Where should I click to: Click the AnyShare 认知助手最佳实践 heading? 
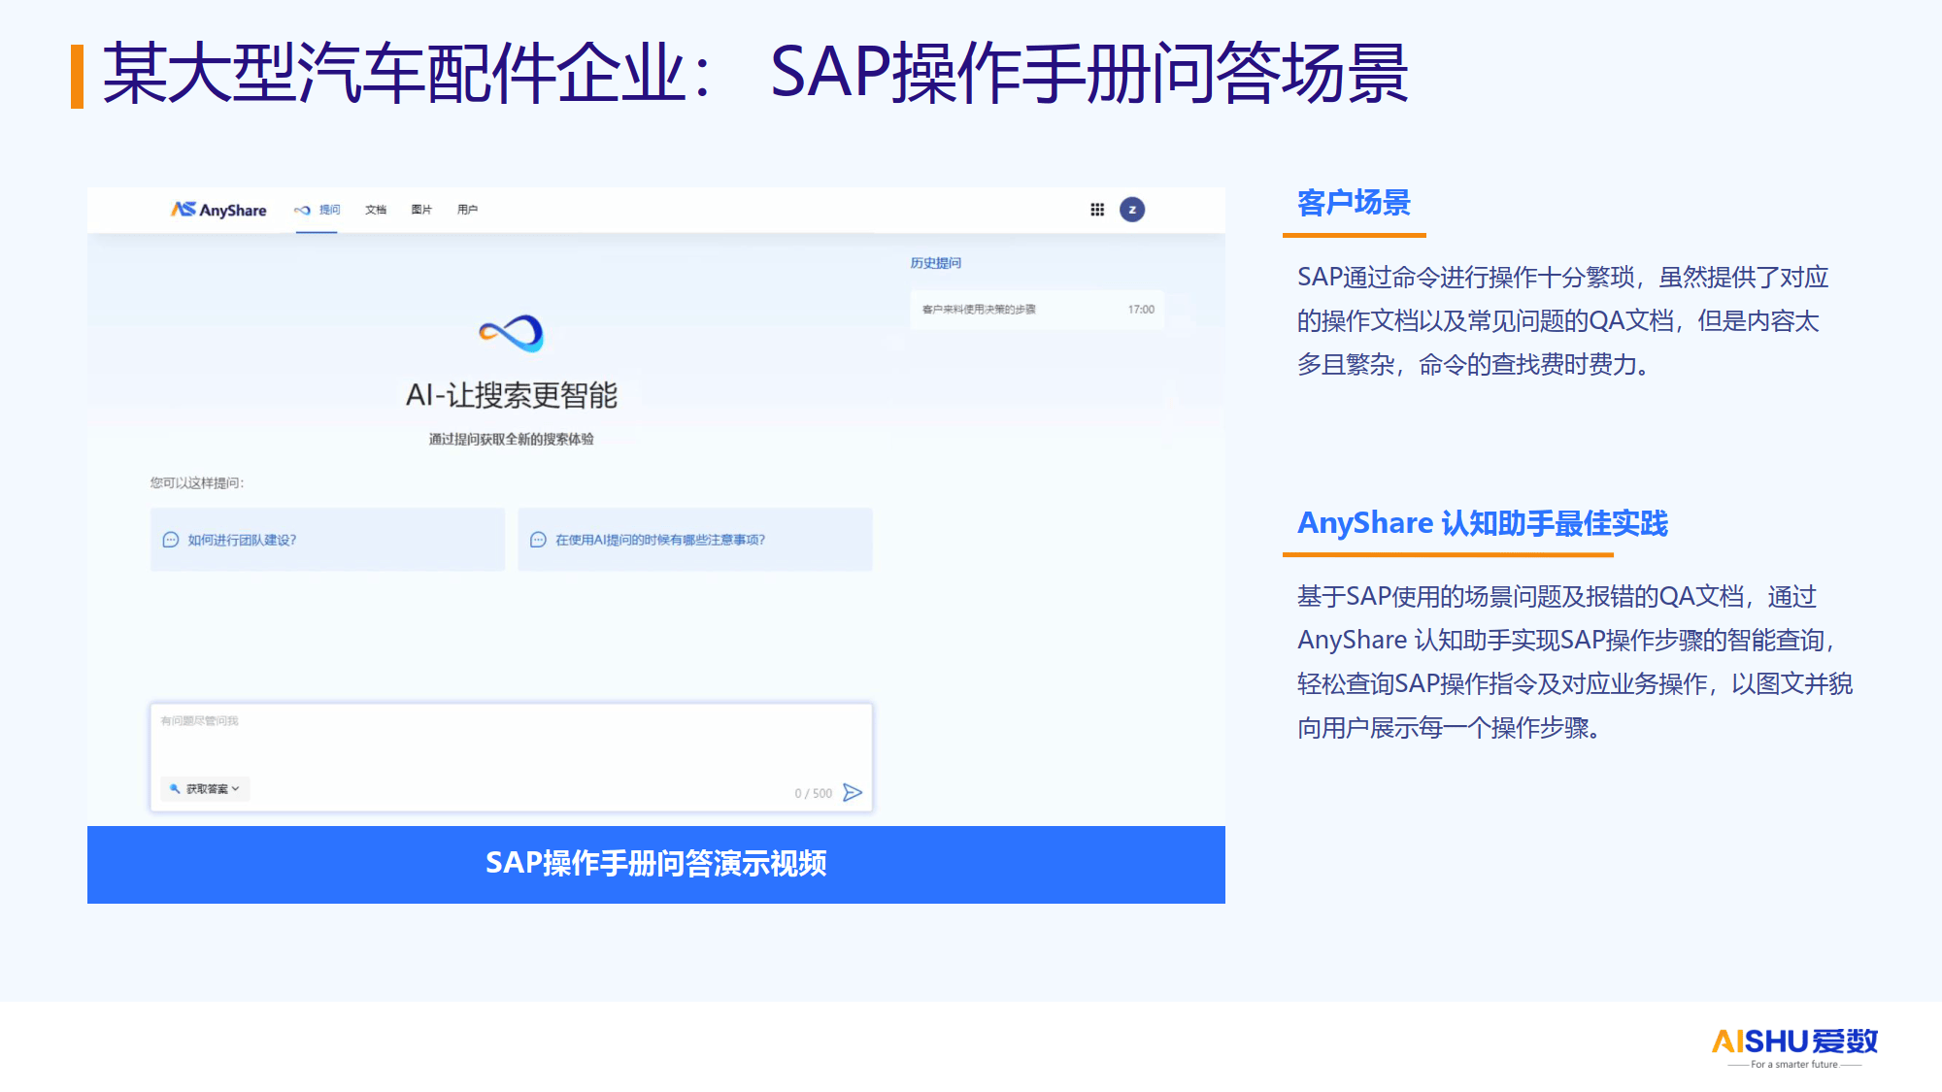pyautogui.click(x=1483, y=523)
